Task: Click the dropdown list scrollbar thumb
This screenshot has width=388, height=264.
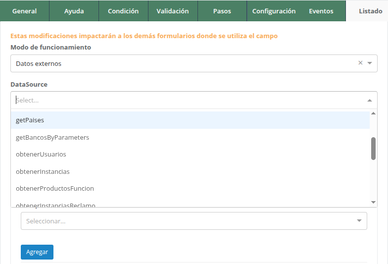Action: click(373, 148)
